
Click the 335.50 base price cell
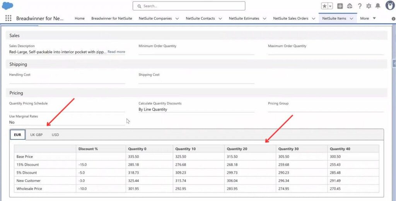(x=149, y=157)
